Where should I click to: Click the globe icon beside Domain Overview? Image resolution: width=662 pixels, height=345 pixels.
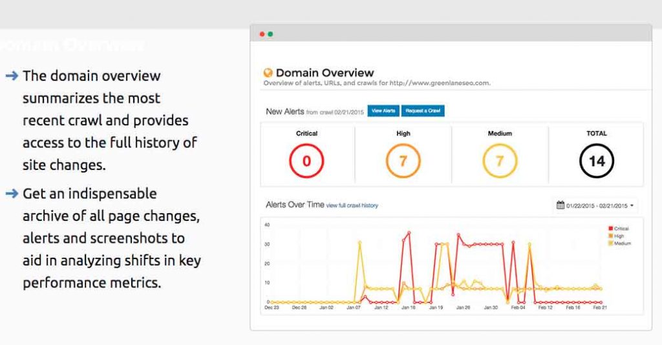(268, 73)
